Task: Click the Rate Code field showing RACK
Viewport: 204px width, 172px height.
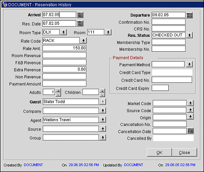Action: click(61, 41)
